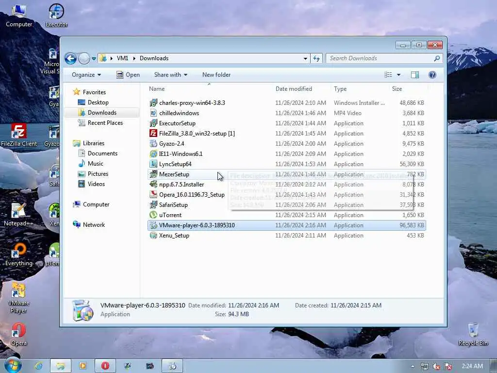
Task: Click Open in the toolbar
Action: [128, 75]
